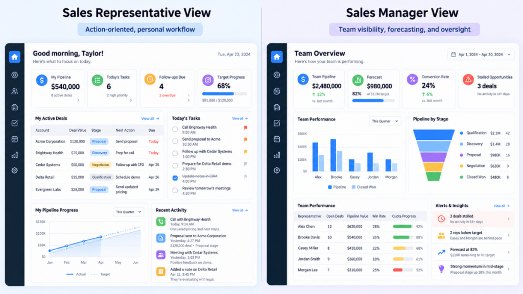
Task: Open the Alex Chen representative row
Action: (360, 227)
